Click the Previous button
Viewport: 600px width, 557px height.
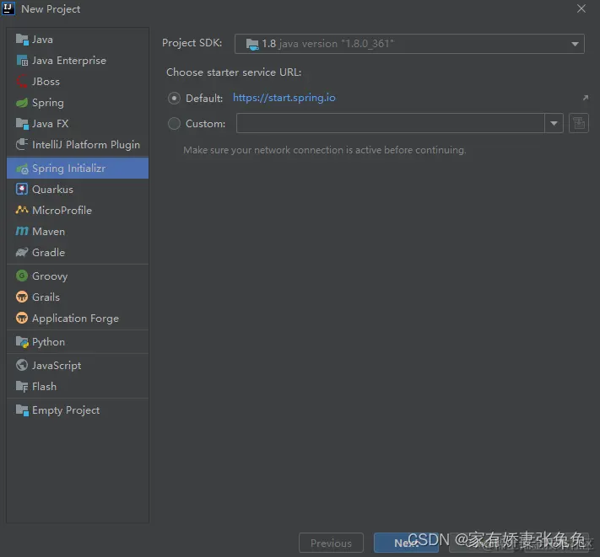[x=331, y=543]
